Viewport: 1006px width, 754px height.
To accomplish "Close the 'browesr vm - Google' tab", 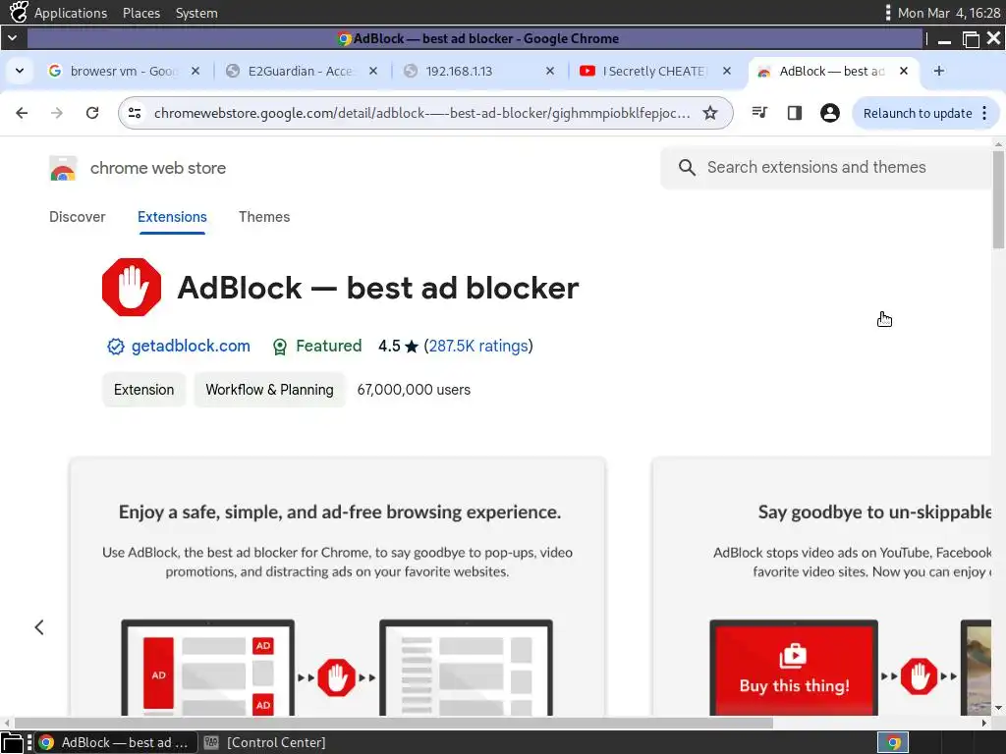I will click(196, 71).
